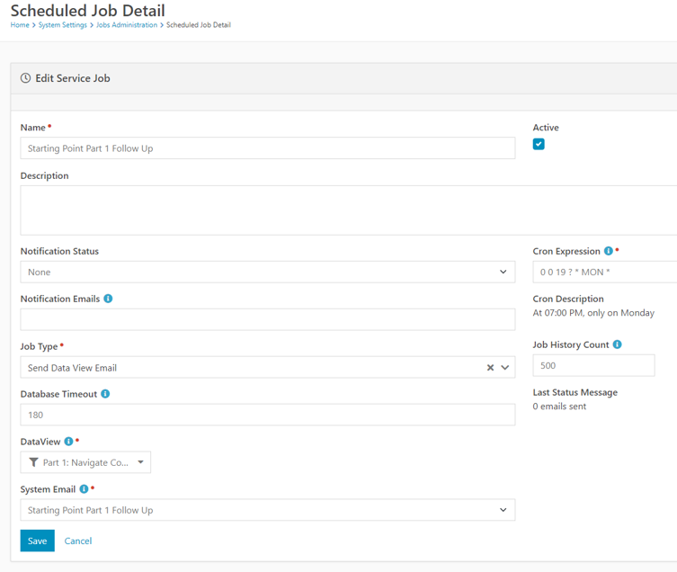Click into the Job History Count field
The width and height of the screenshot is (677, 572).
coord(593,365)
